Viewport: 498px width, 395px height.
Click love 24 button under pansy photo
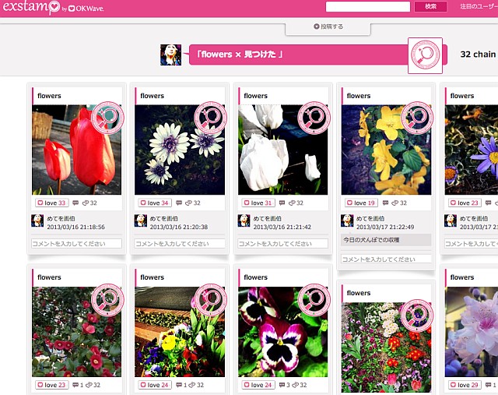pyautogui.click(x=258, y=385)
